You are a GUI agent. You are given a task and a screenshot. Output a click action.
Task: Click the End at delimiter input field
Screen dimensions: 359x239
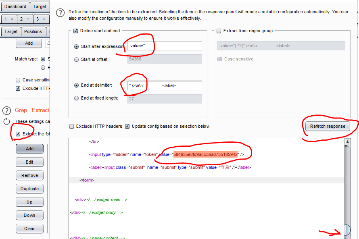point(165,85)
